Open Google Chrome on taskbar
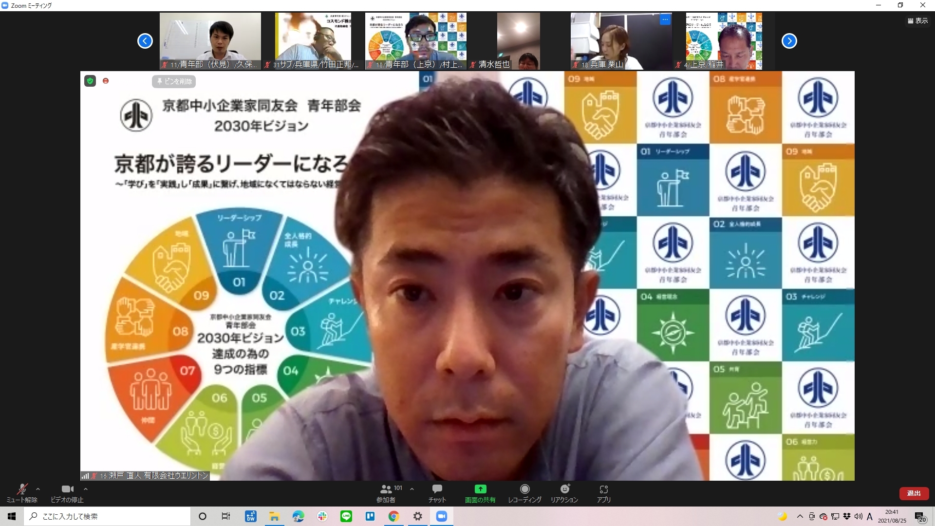The image size is (935, 526). [x=394, y=516]
